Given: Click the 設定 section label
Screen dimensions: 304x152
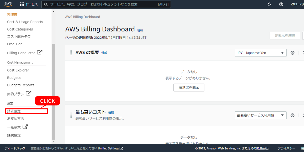Looking at the screenshot, I should [x=10, y=103].
